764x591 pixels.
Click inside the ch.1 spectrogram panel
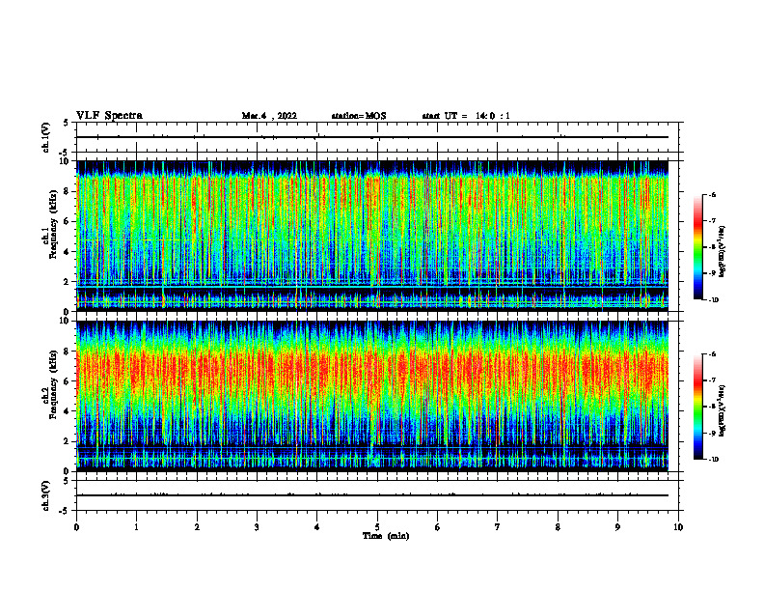(372, 236)
